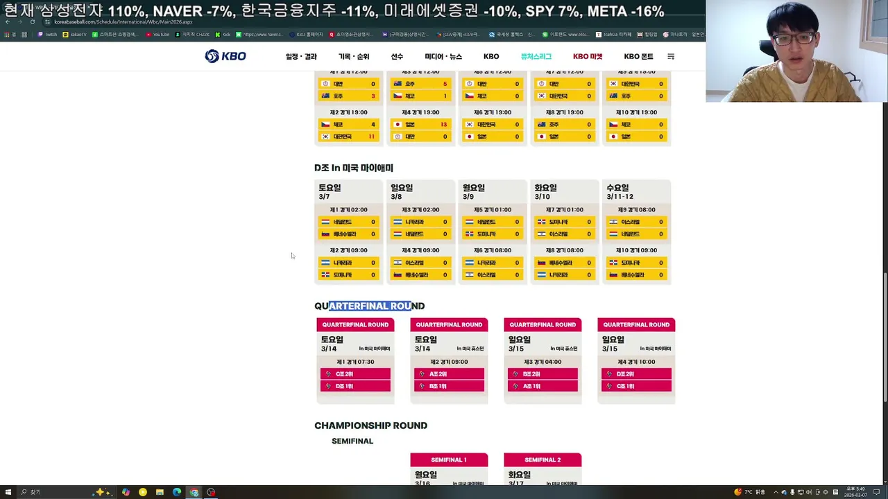Open the YouTube bookmark

point(157,34)
